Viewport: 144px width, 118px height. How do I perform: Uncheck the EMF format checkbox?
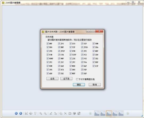pyautogui.click(x=59, y=47)
